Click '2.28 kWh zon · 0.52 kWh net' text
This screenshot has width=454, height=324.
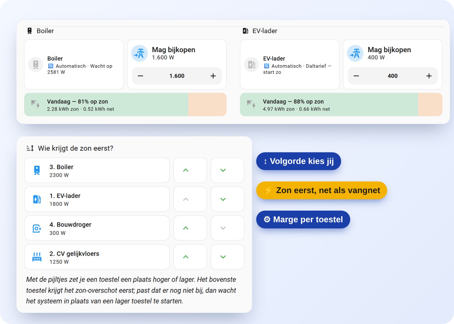[x=80, y=109]
